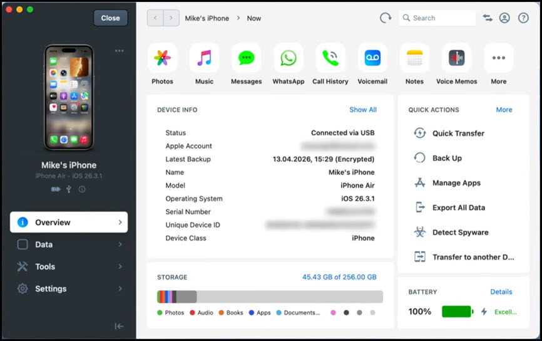Click the 45.43 GB of 256.00 GB link

tap(339, 277)
